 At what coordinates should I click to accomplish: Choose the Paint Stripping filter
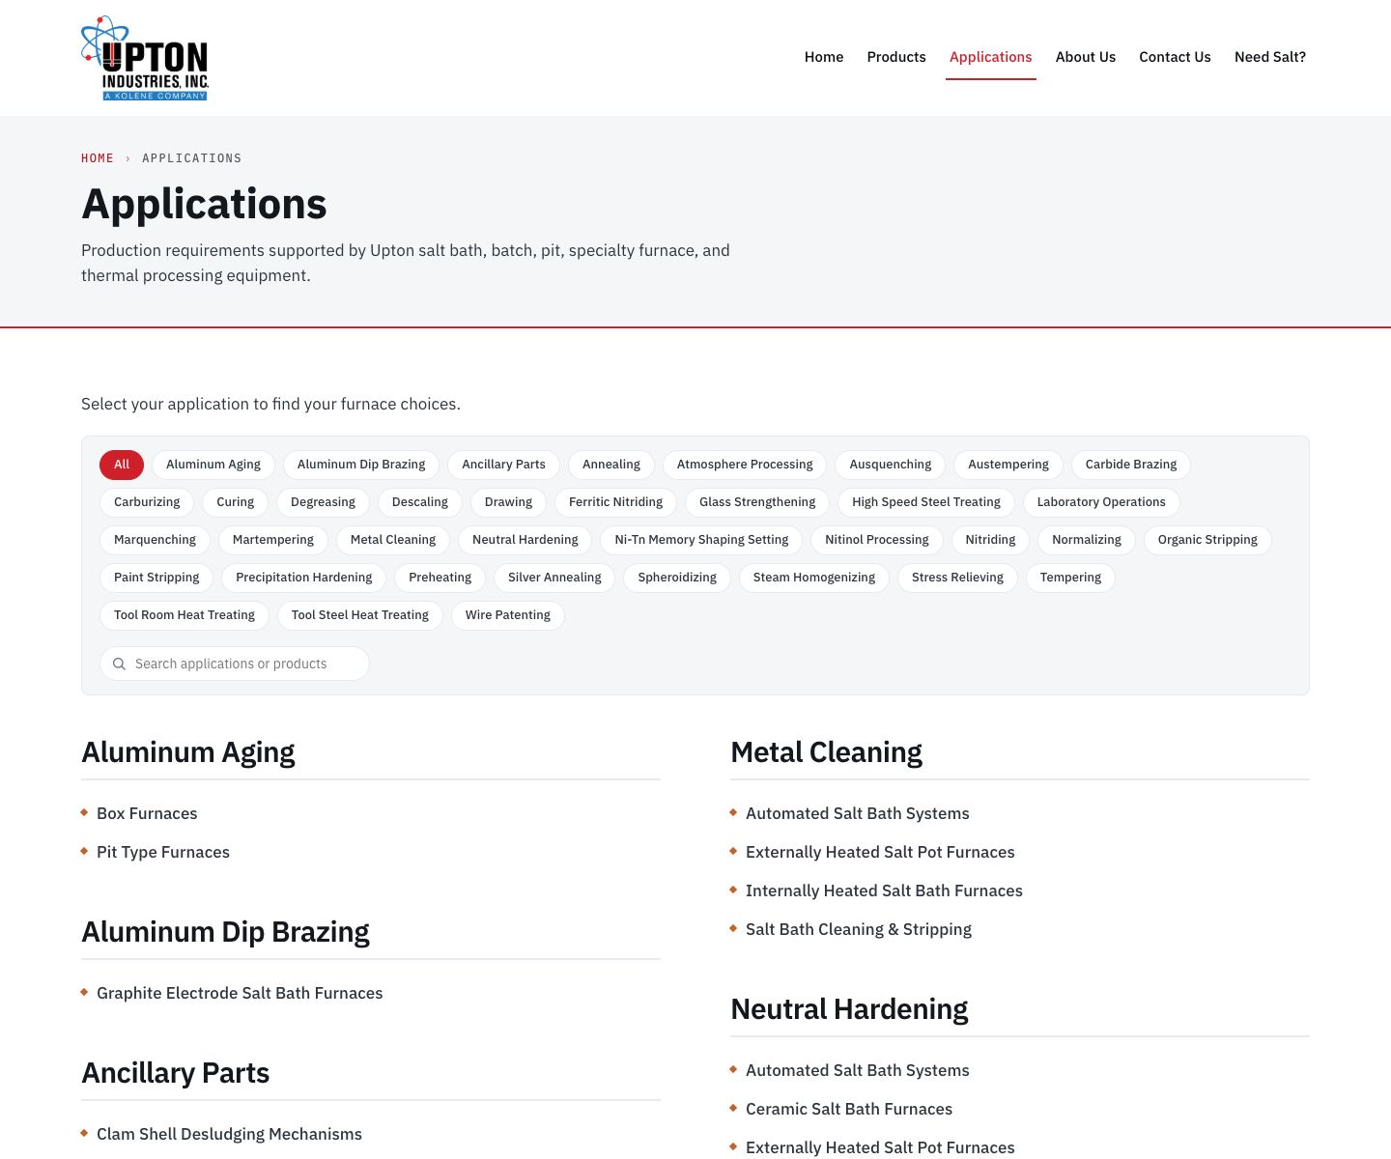(156, 578)
